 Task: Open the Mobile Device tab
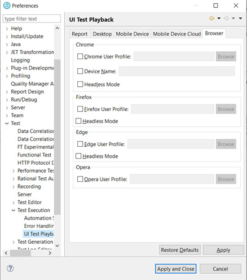(132, 34)
